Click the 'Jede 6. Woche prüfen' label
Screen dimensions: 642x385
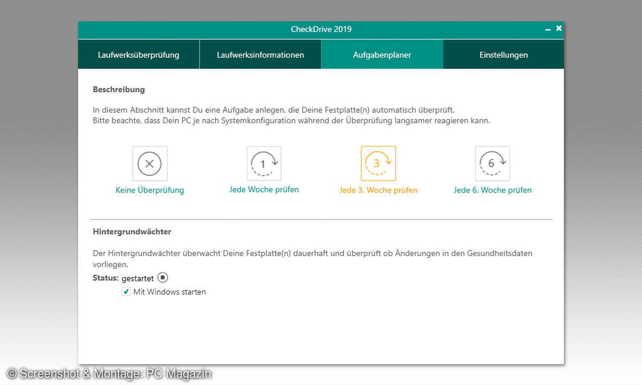493,190
